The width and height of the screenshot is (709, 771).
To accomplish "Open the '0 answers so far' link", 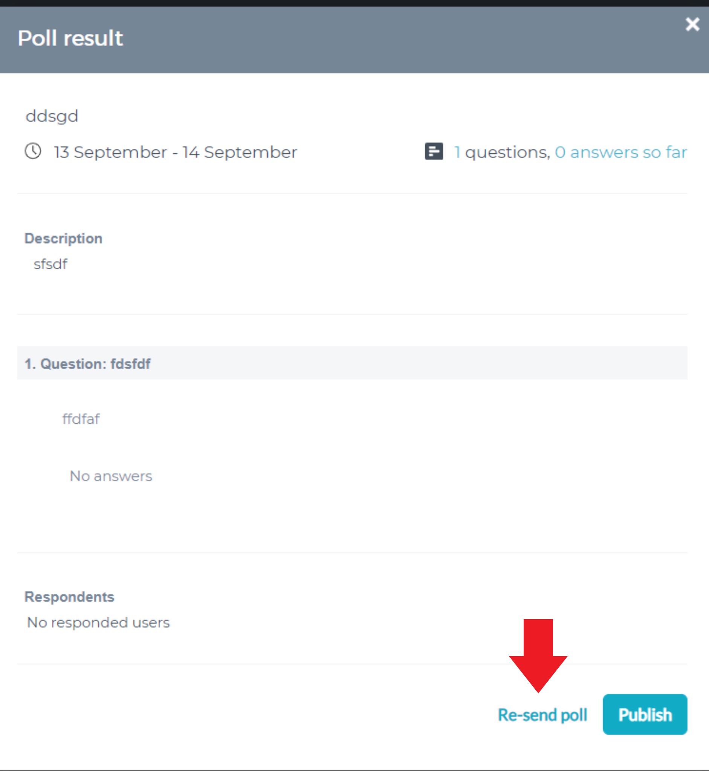I will 621,152.
